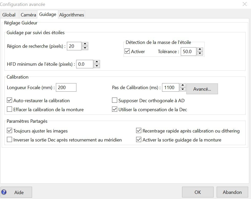
Task: Click the blue help question mark icon
Action: click(x=4, y=192)
